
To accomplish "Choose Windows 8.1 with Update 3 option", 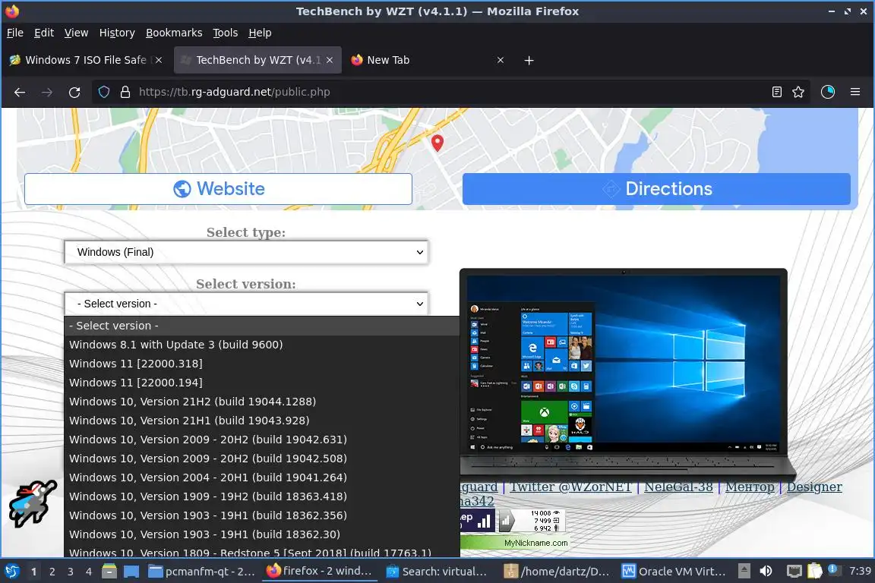I will pos(262,345).
